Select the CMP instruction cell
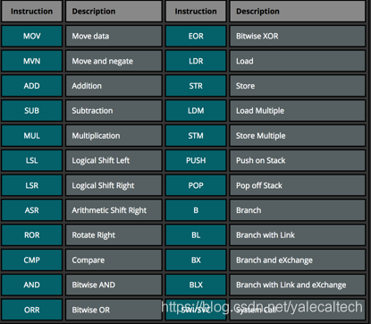This screenshot has height=324, width=371. tap(32, 260)
